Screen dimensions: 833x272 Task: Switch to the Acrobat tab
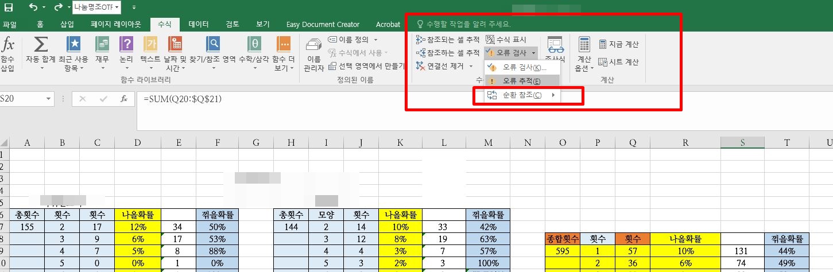coord(388,24)
